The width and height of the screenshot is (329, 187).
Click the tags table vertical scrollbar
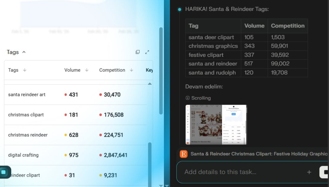click(149, 165)
